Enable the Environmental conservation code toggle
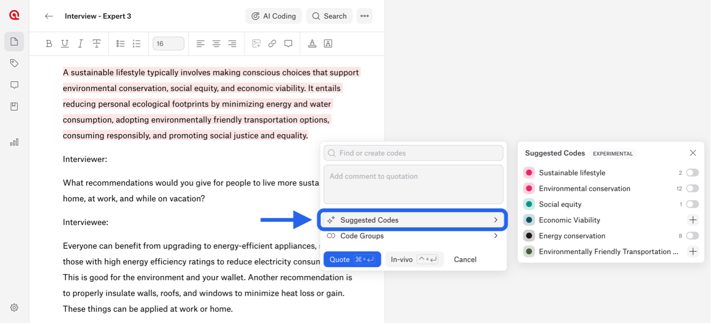This screenshot has width=713, height=325. point(692,189)
